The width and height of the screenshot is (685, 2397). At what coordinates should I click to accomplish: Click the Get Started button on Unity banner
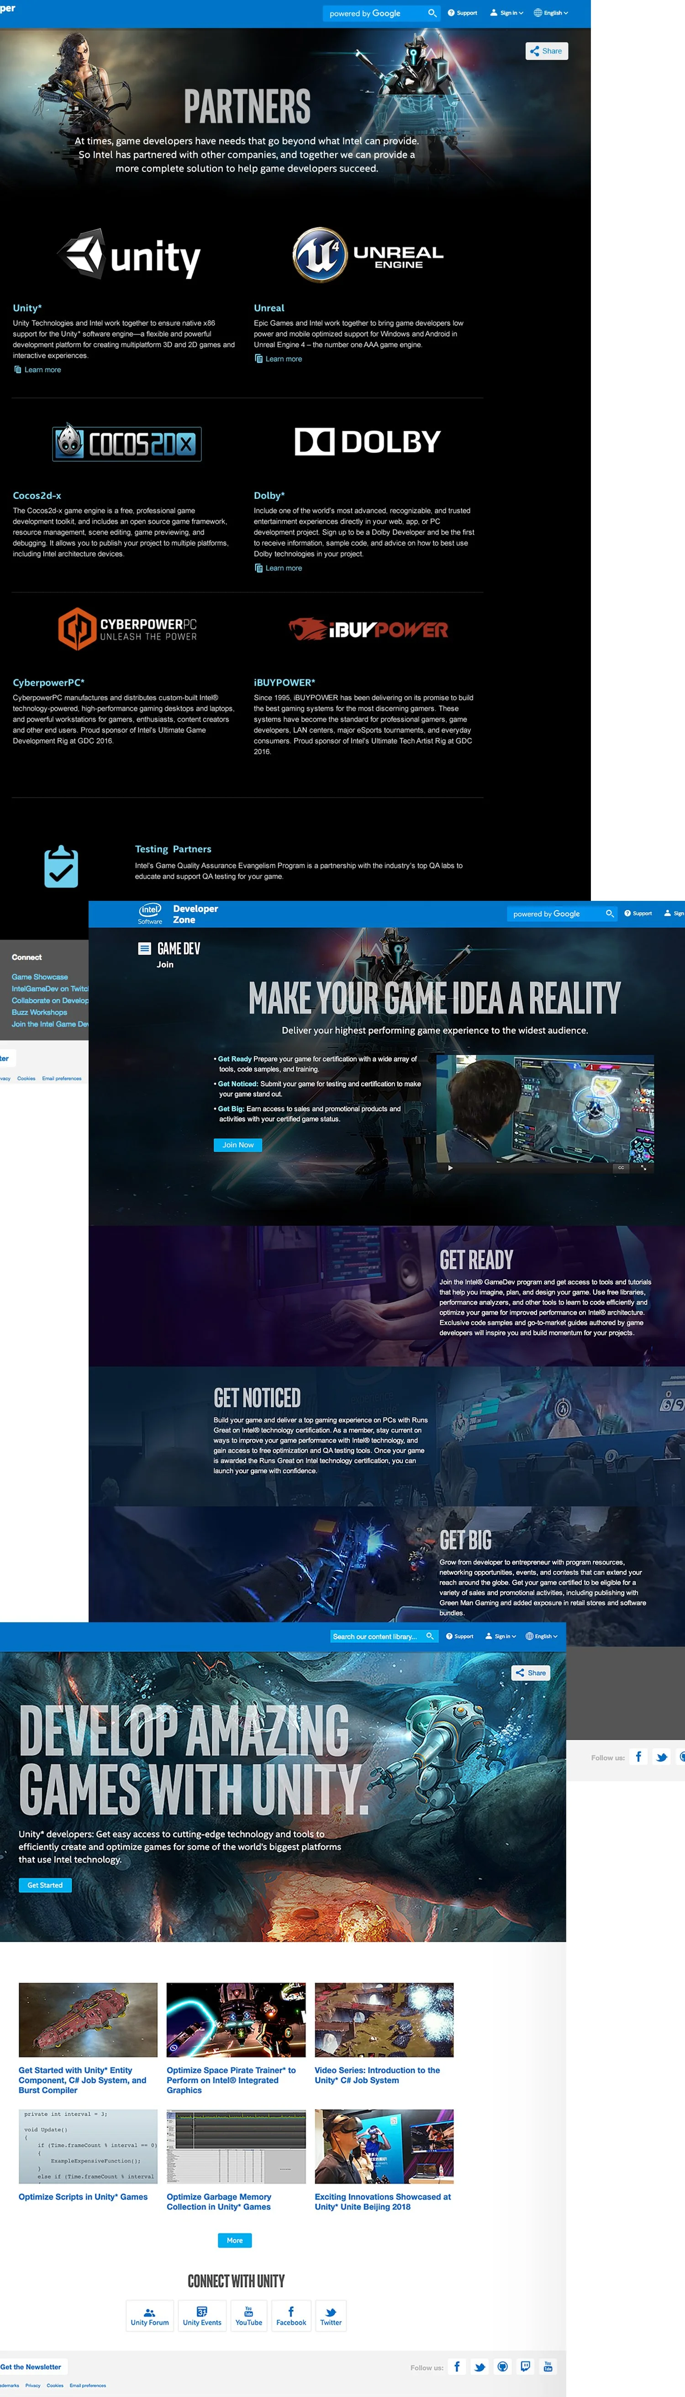click(x=45, y=1885)
